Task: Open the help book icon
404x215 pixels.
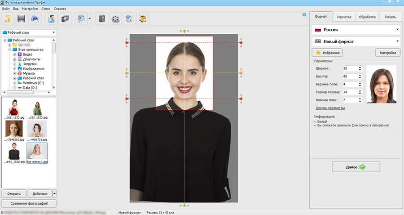Action: pyautogui.click(x=102, y=18)
